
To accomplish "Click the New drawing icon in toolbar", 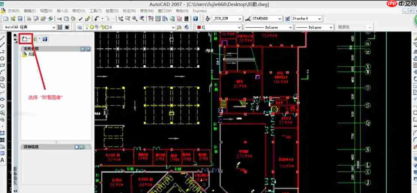I will (6, 19).
